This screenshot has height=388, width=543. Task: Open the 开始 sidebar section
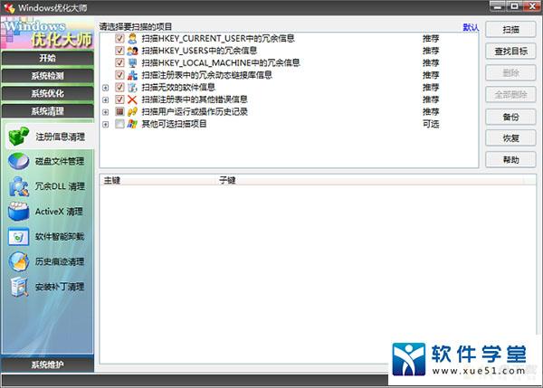(47, 58)
